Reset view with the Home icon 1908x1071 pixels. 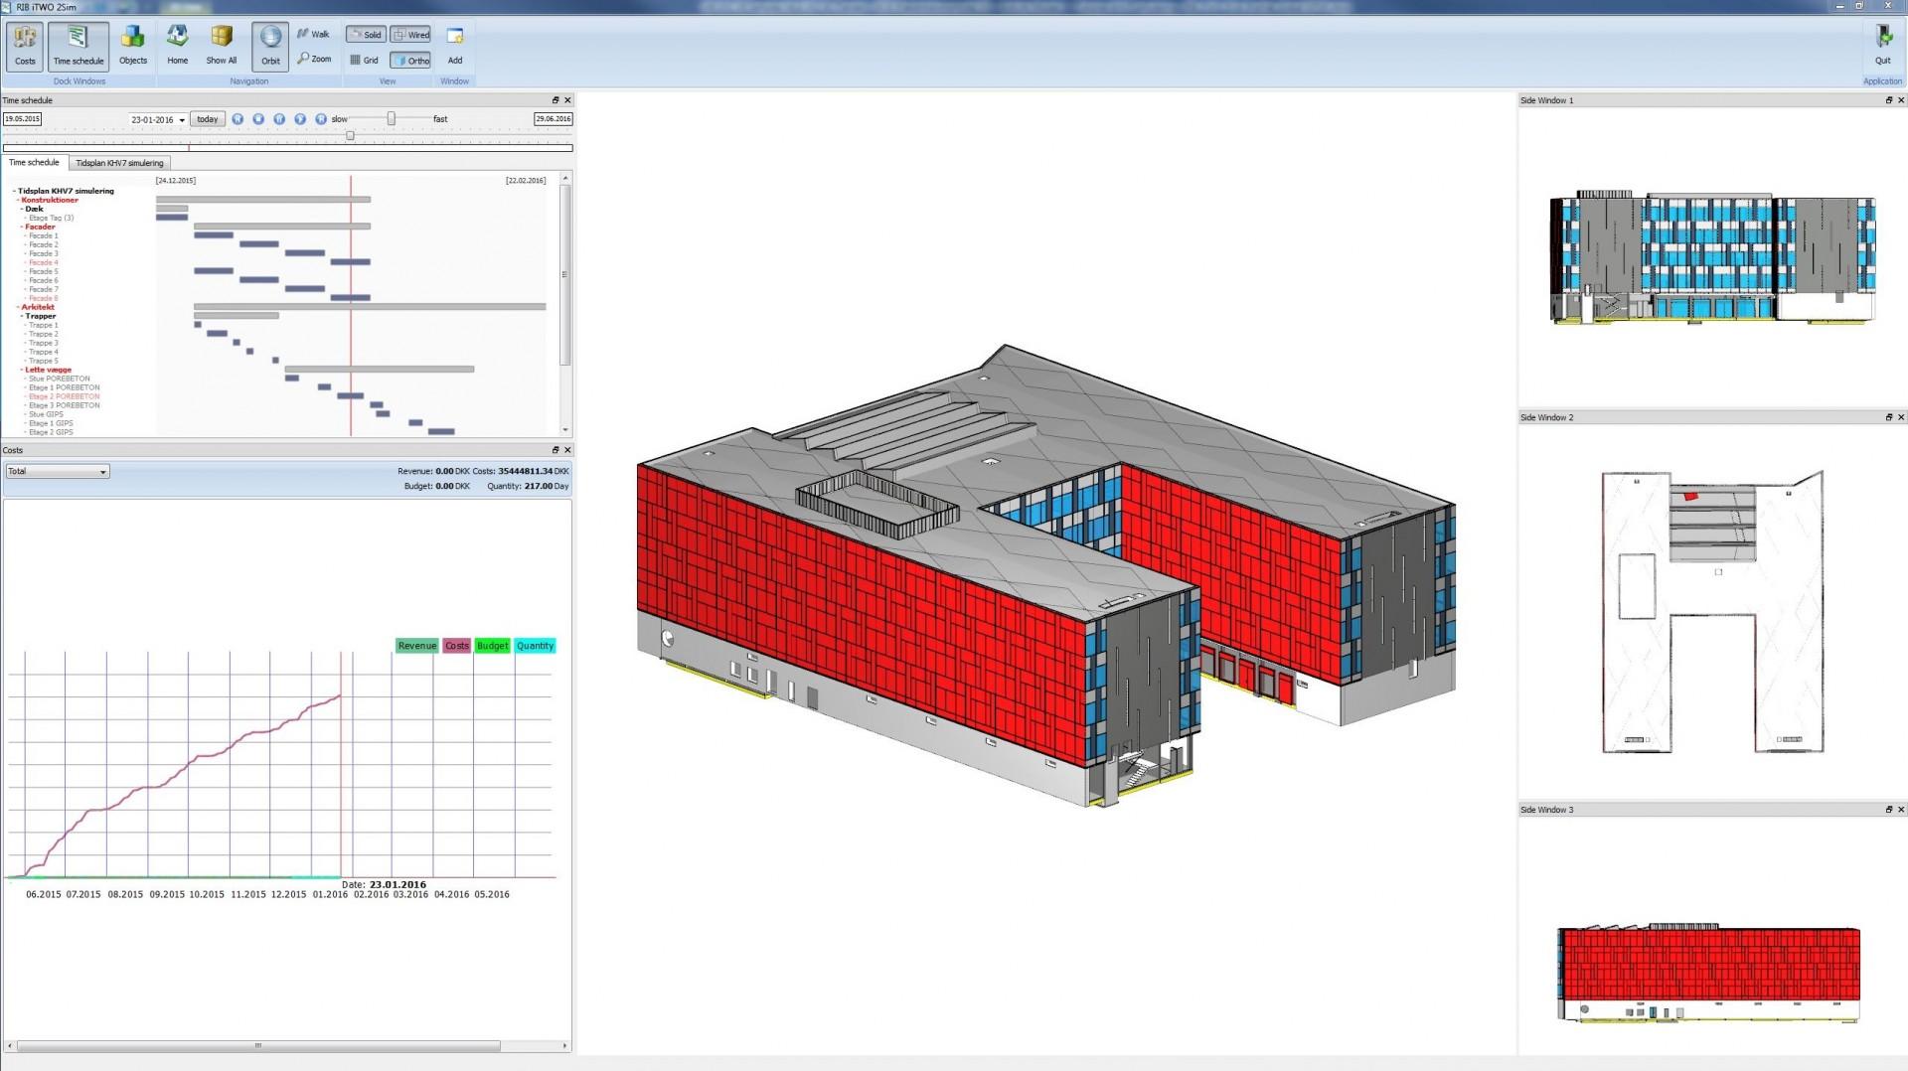click(177, 45)
